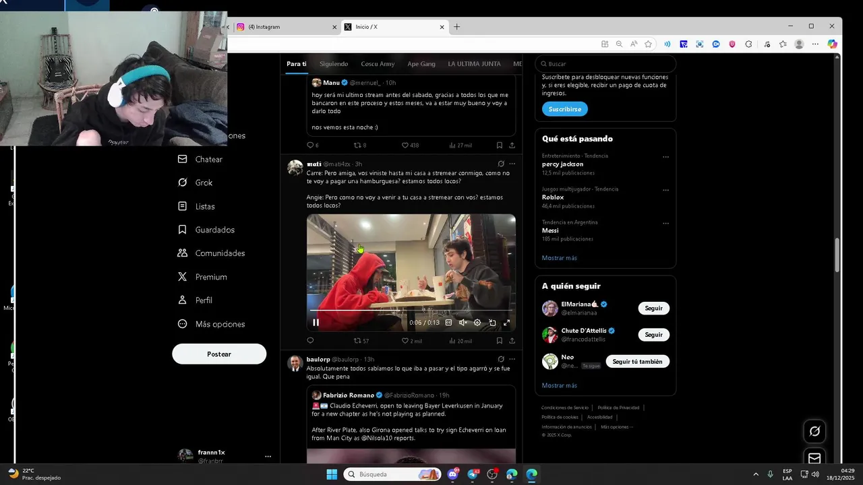863x485 pixels.
Task: Click the Postear button
Action: click(x=219, y=354)
